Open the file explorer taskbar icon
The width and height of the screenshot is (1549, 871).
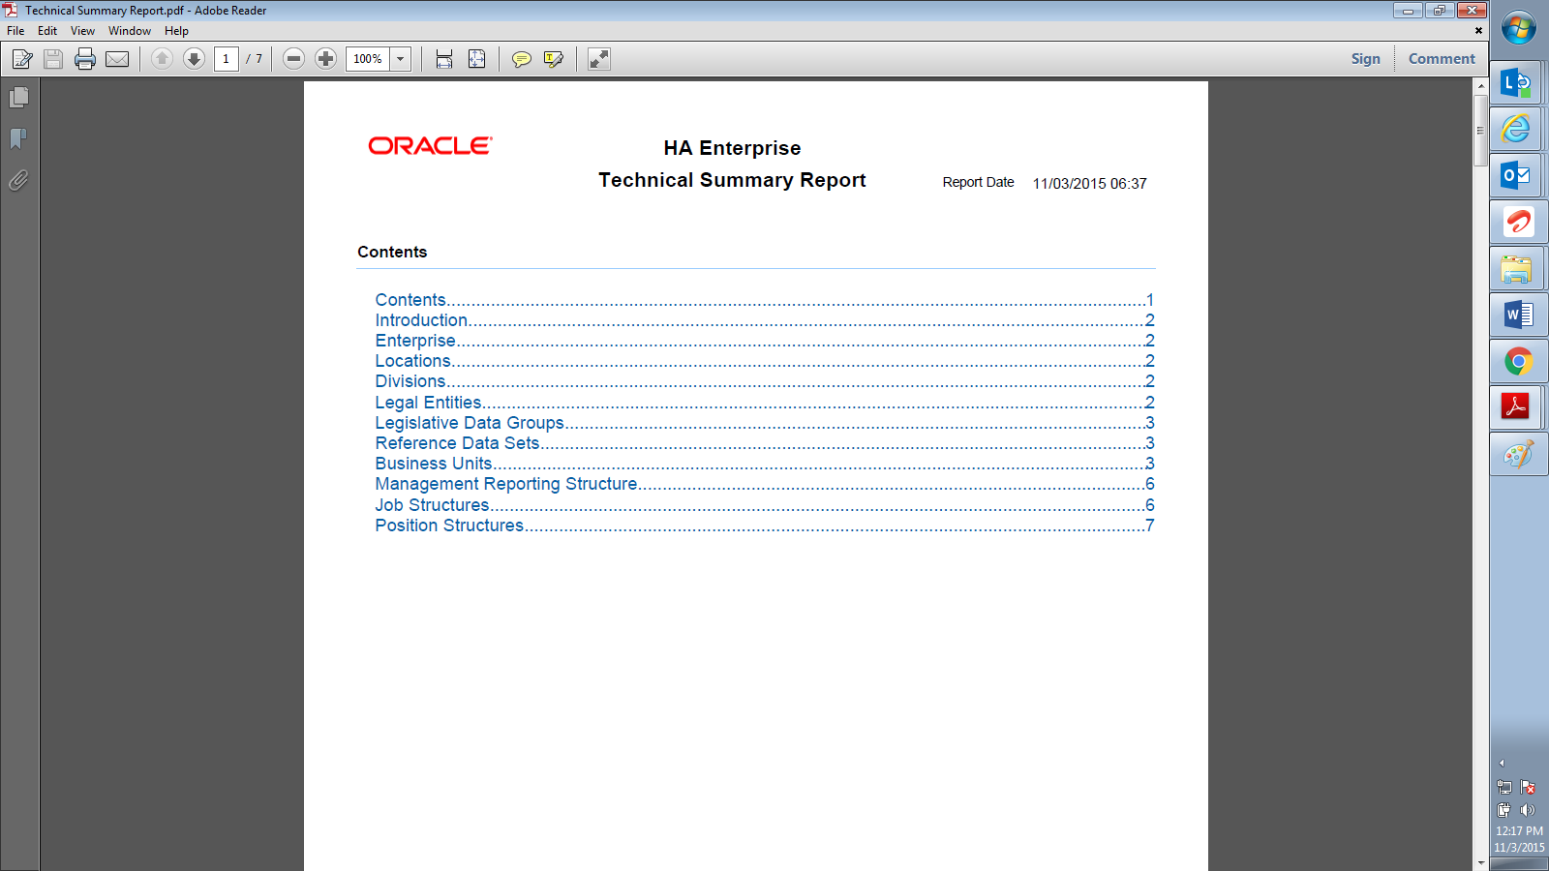1517,269
